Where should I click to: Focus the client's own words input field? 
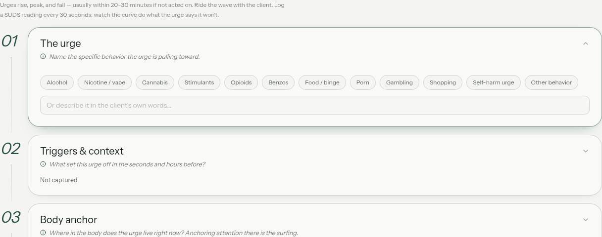[315, 105]
